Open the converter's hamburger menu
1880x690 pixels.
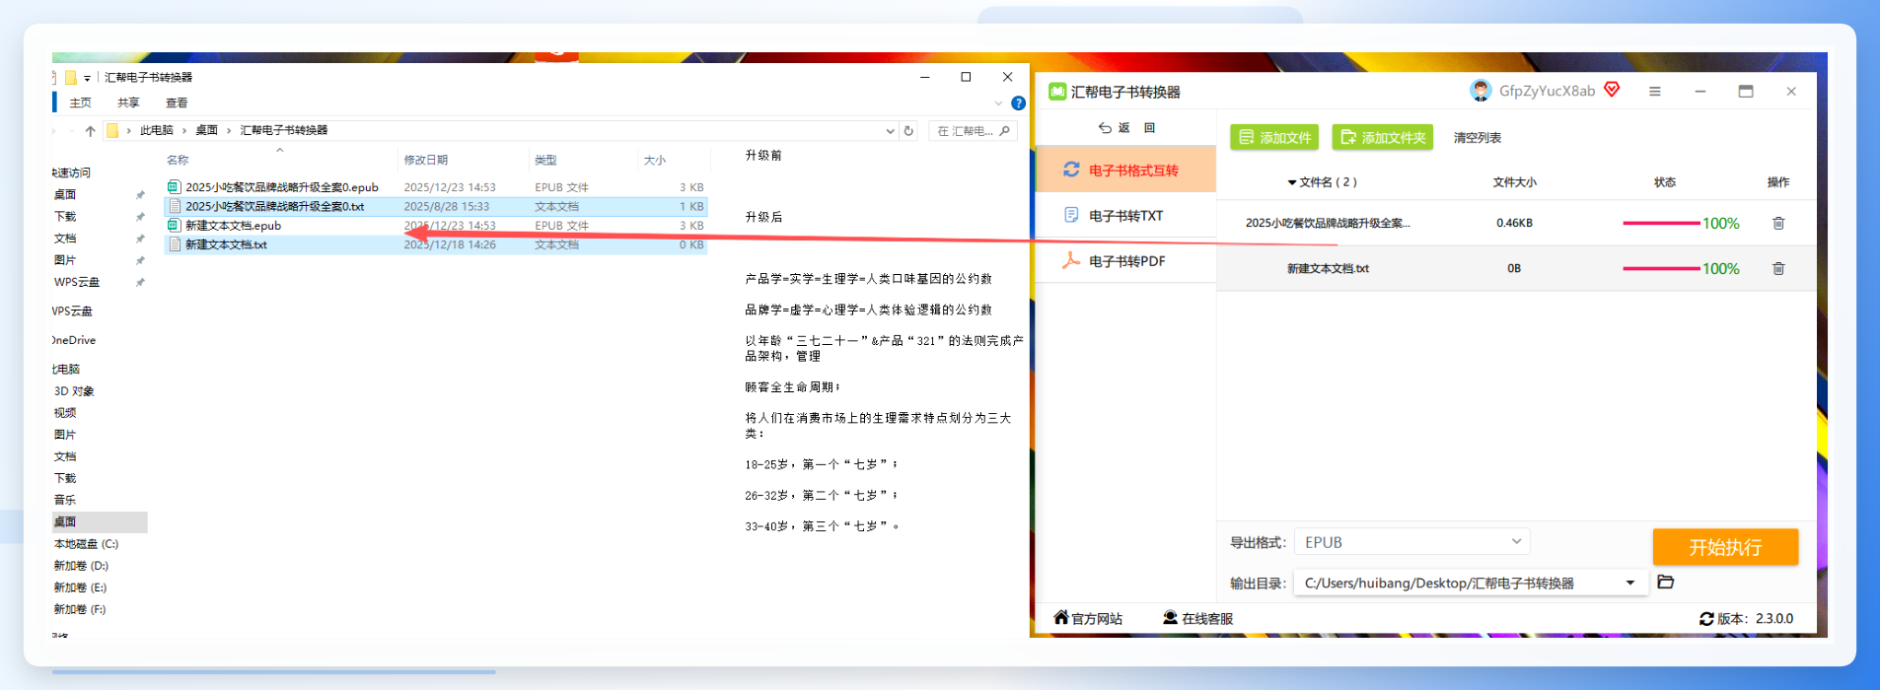[x=1655, y=92]
